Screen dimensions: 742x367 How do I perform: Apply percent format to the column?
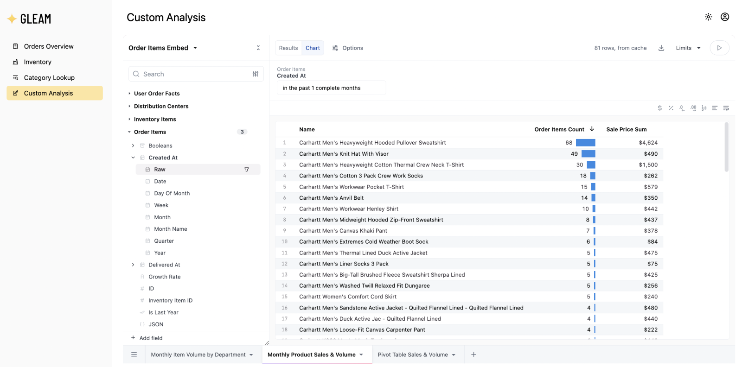click(671, 108)
